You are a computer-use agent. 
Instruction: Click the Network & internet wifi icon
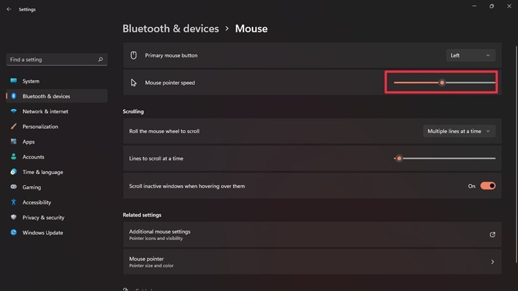click(14, 111)
